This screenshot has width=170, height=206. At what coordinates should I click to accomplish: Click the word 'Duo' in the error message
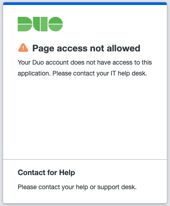38,62
